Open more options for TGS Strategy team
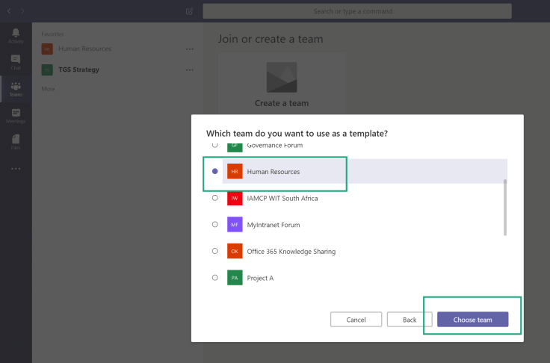 [190, 70]
